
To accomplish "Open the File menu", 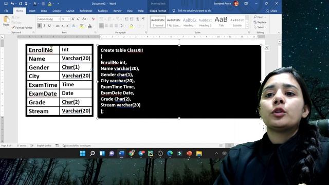I will 6,11.
